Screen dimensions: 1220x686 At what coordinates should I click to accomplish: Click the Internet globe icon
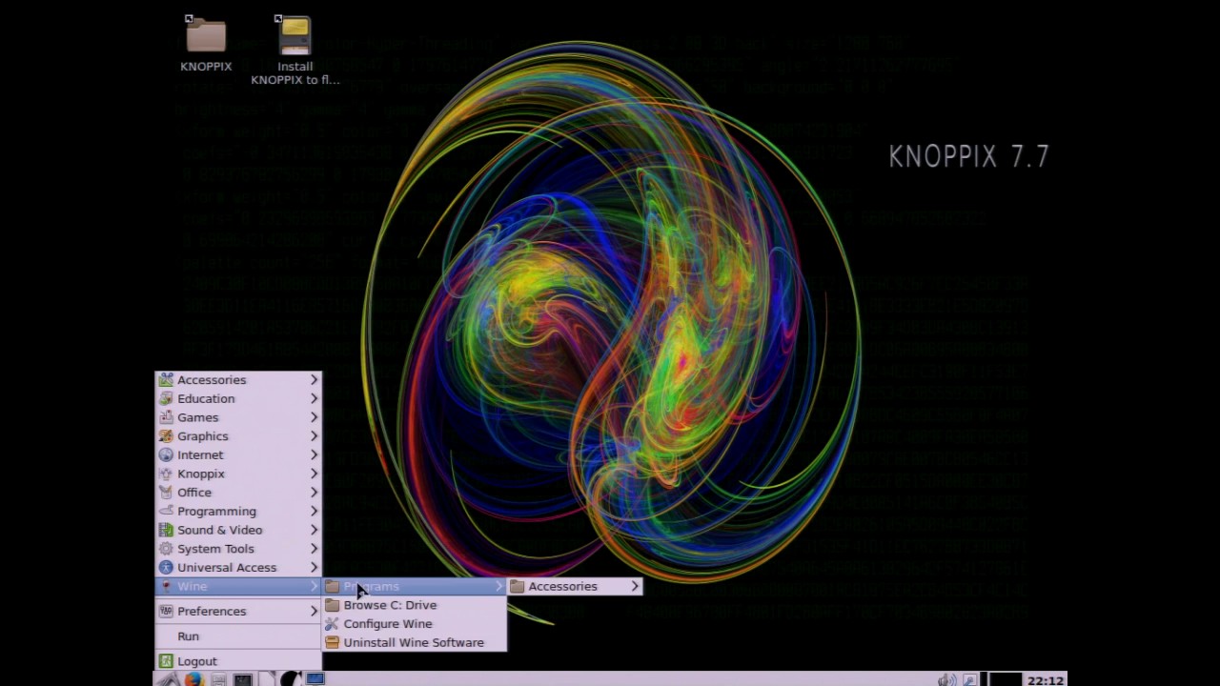166,454
